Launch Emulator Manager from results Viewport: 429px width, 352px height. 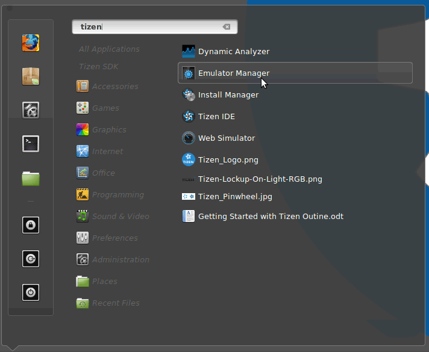(295, 73)
